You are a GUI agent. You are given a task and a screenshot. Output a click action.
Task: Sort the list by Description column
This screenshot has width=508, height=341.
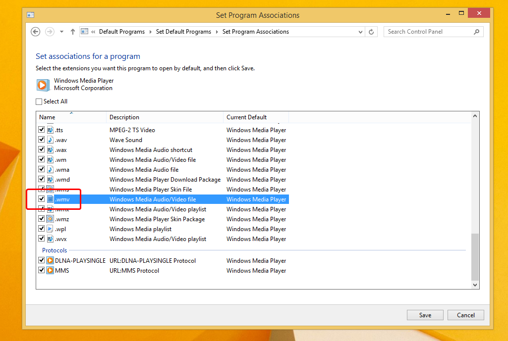[x=165, y=117]
